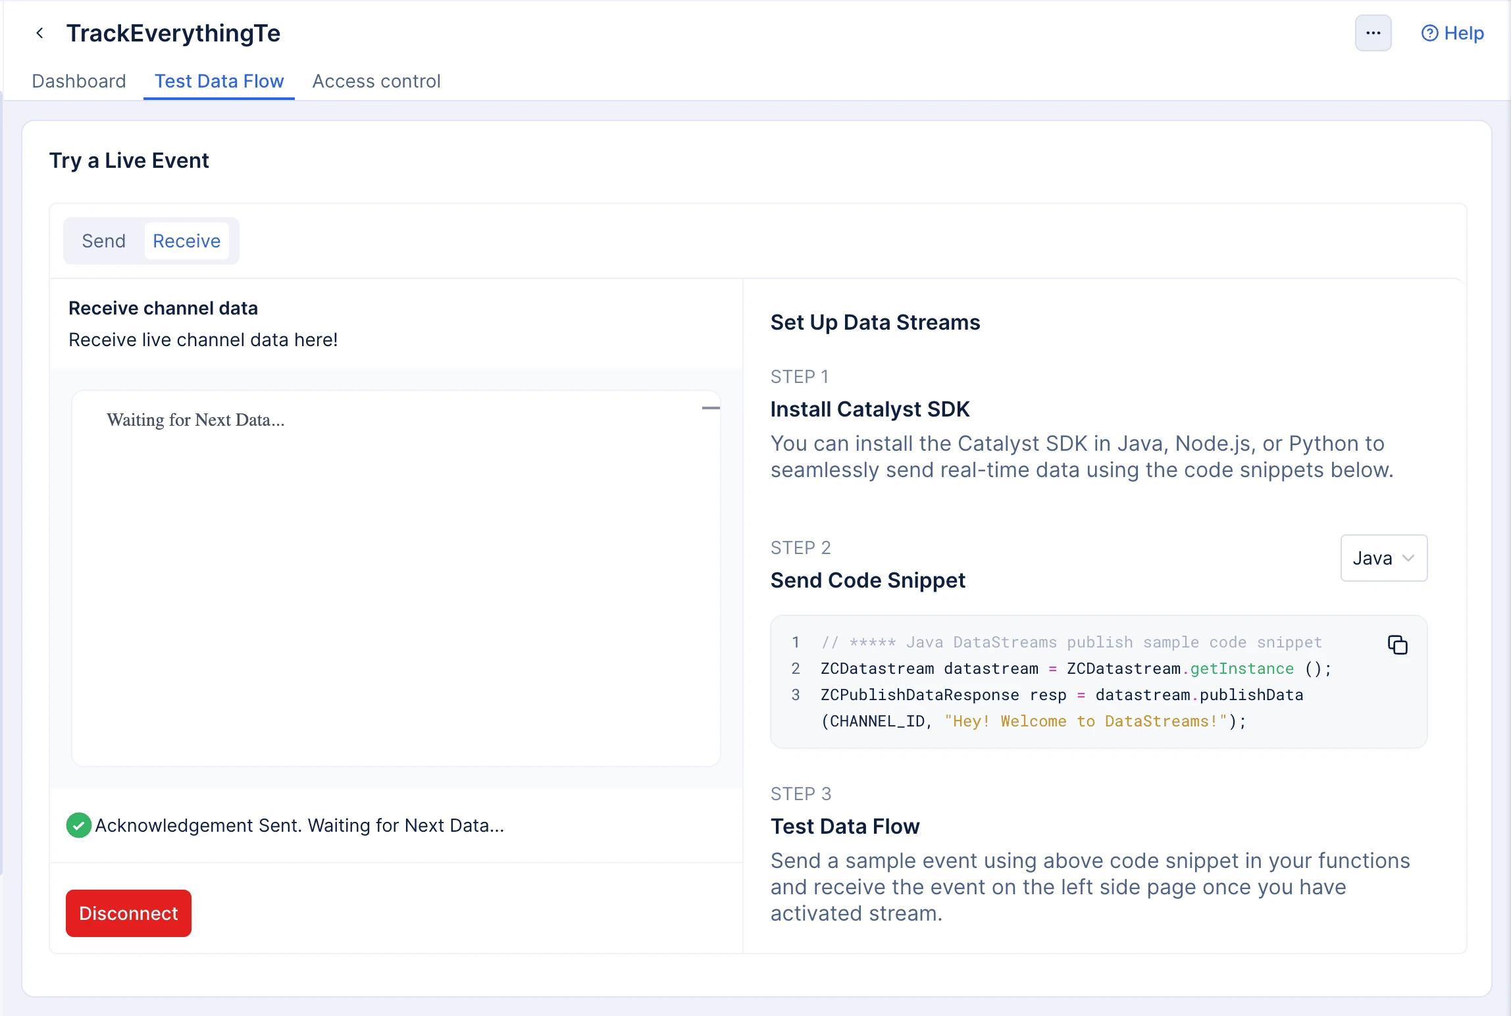This screenshot has height=1016, width=1511.
Task: Copy the Java code snippet
Action: (1397, 645)
